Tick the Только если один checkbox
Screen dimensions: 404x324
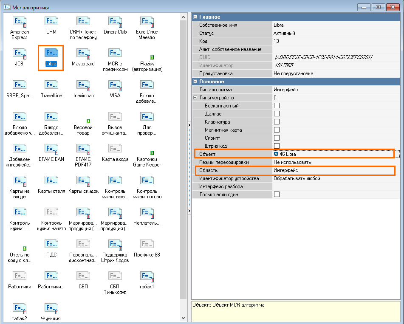(x=277, y=194)
